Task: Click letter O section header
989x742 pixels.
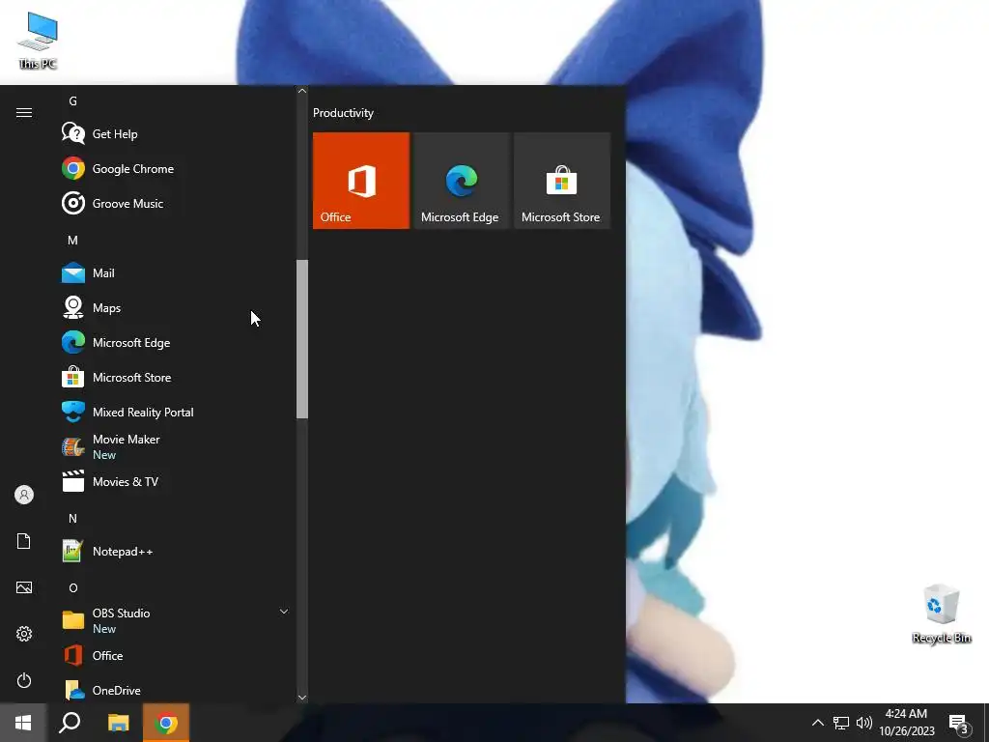Action: tap(72, 588)
